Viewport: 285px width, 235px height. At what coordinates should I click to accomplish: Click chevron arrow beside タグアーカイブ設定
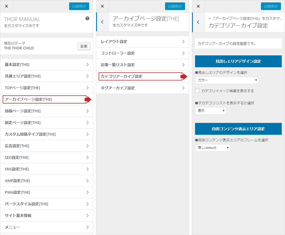pyautogui.click(x=183, y=88)
